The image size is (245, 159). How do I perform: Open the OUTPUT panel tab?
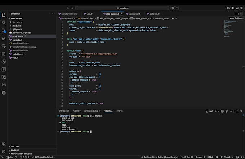pos(77,111)
